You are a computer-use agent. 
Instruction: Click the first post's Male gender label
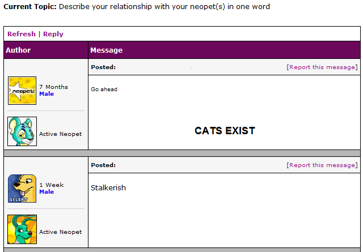tap(47, 94)
